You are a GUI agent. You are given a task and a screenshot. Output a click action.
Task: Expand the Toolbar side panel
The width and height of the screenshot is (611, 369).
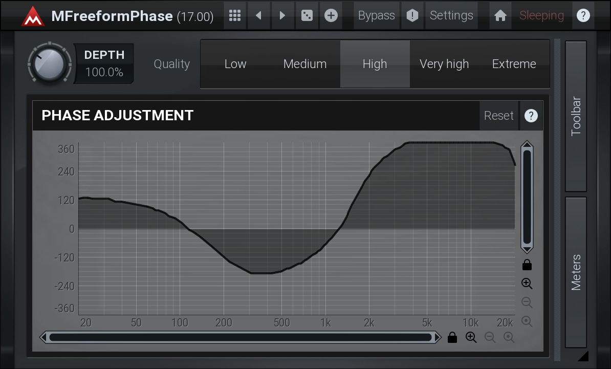coord(576,116)
